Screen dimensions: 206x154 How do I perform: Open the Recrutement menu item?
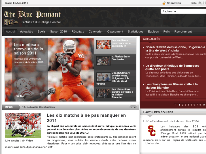[x=183, y=32]
